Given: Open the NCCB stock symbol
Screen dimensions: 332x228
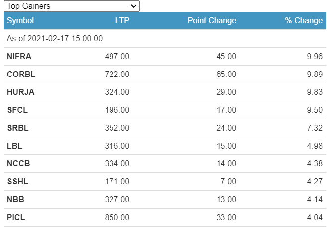Looking at the screenshot, I should (x=18, y=164).
